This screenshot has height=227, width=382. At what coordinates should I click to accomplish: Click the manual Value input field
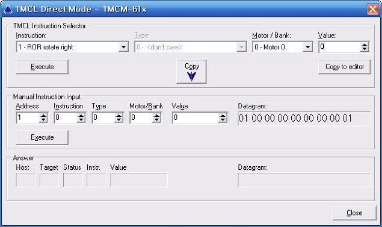[x=196, y=118]
